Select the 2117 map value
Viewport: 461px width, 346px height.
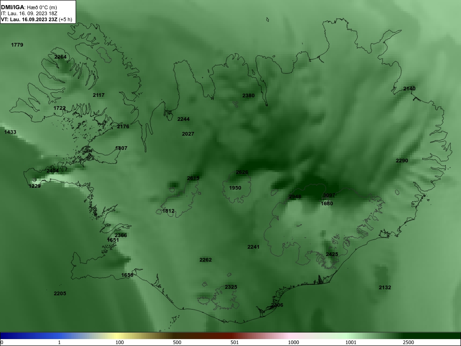99,95
